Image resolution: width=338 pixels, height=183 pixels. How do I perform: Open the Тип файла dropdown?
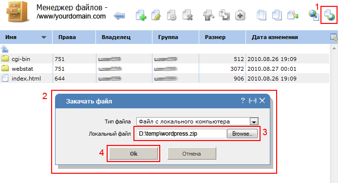[254, 122]
